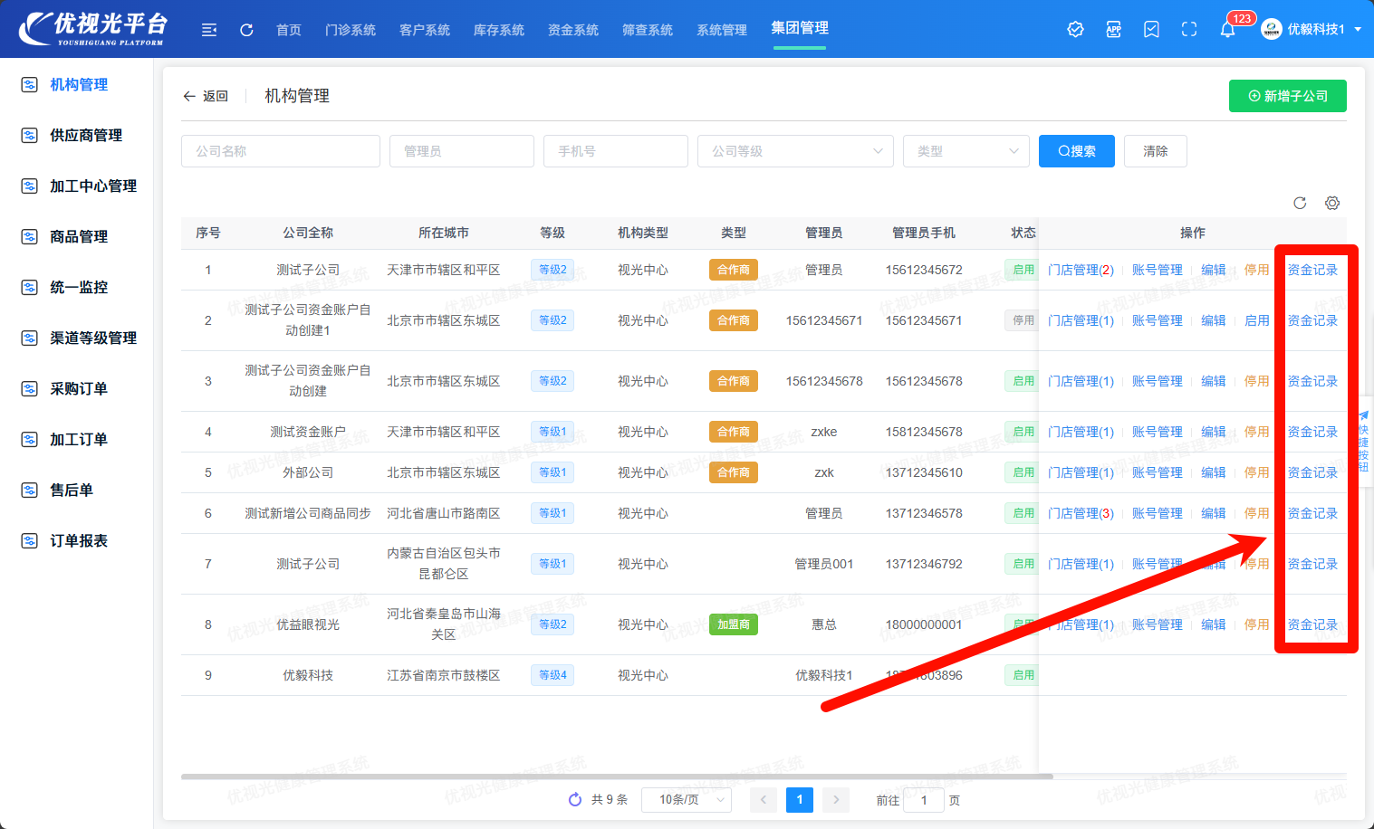Viewport: 1374px width, 829px height.
Task: Open 资金记录 for row 1 测试子公司
Action: (x=1312, y=270)
